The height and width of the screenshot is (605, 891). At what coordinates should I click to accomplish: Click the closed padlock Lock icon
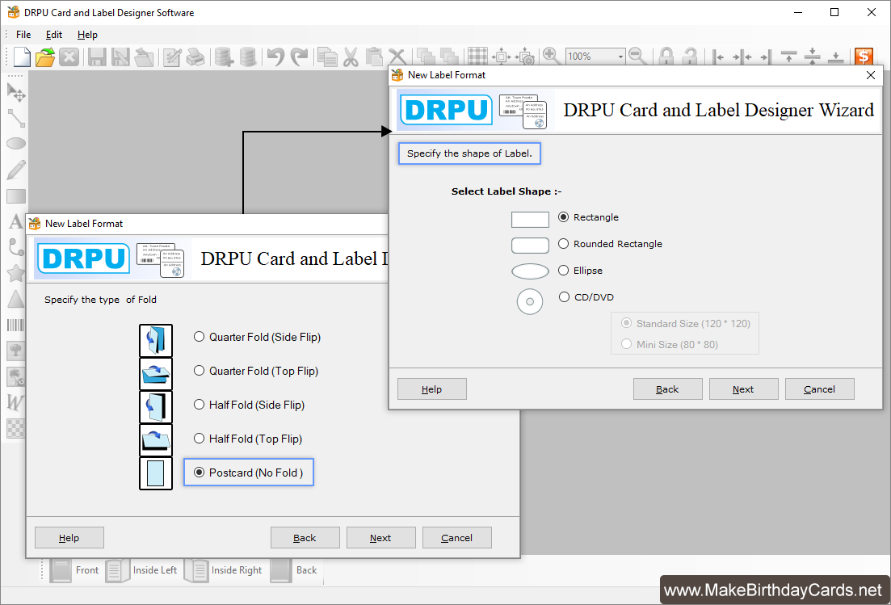(x=666, y=57)
